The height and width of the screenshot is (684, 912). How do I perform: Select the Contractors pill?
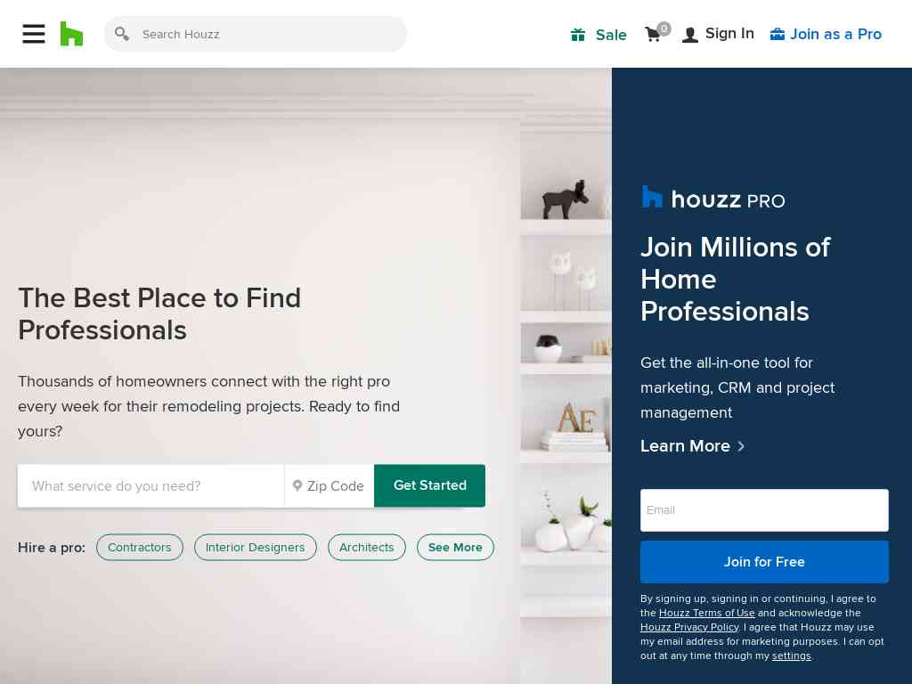click(140, 548)
